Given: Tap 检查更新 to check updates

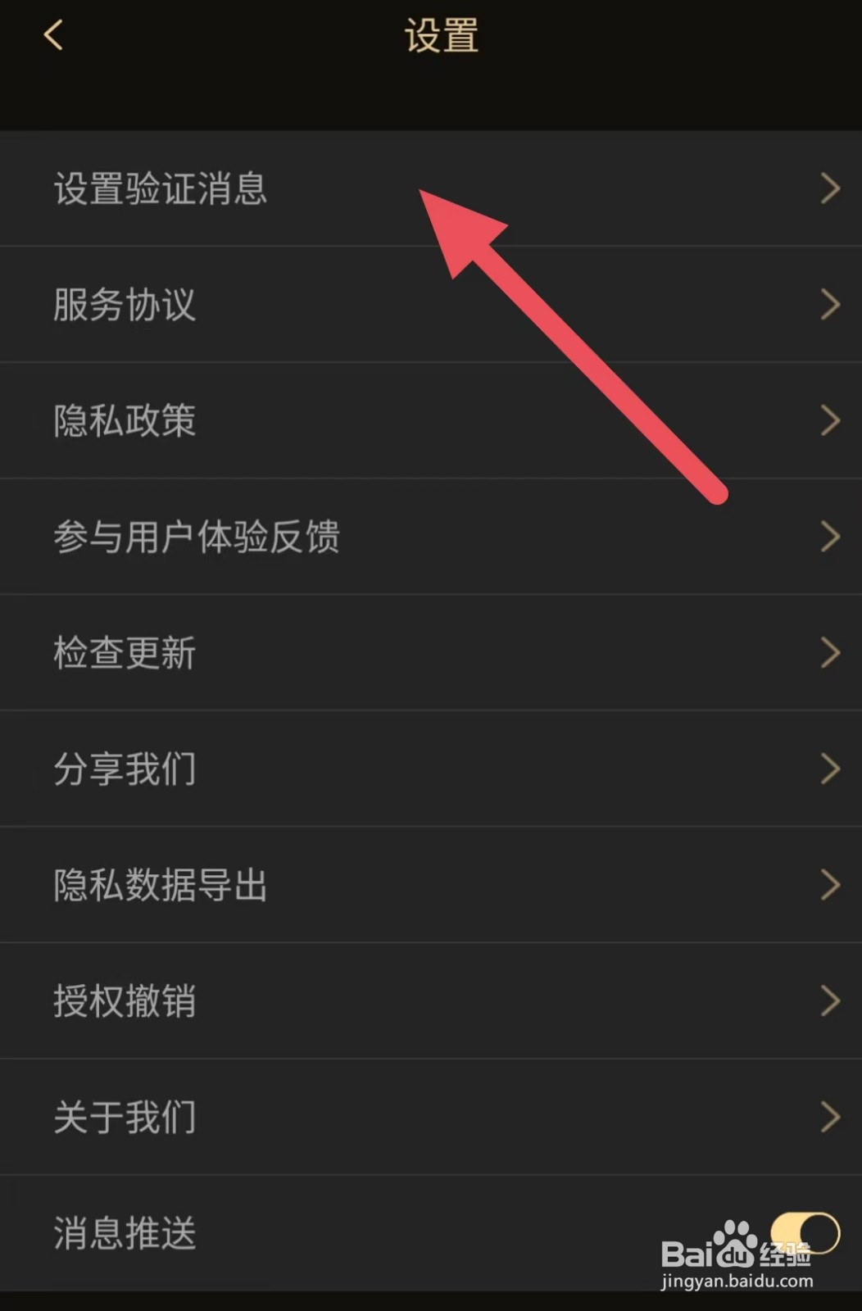Looking at the screenshot, I should (x=431, y=653).
